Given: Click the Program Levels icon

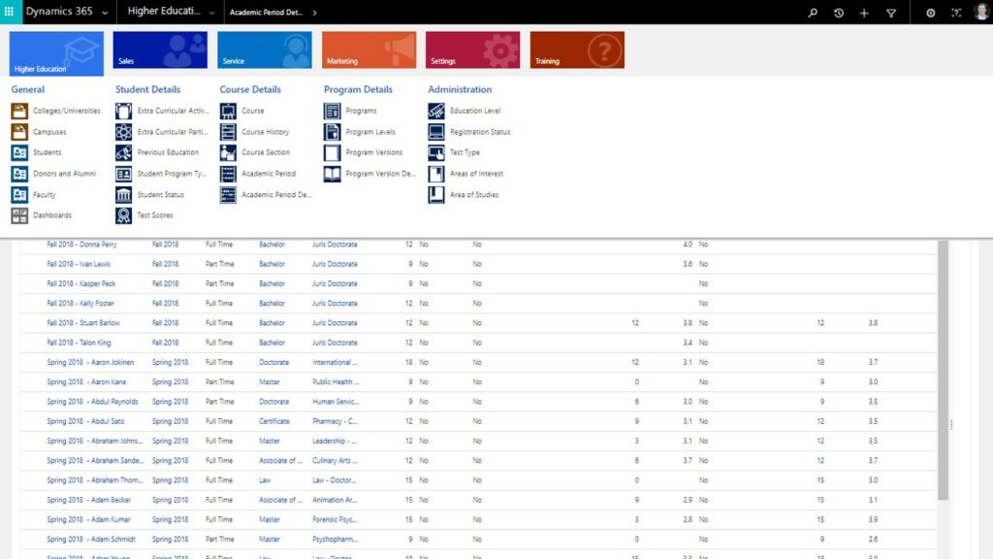Looking at the screenshot, I should click(332, 132).
